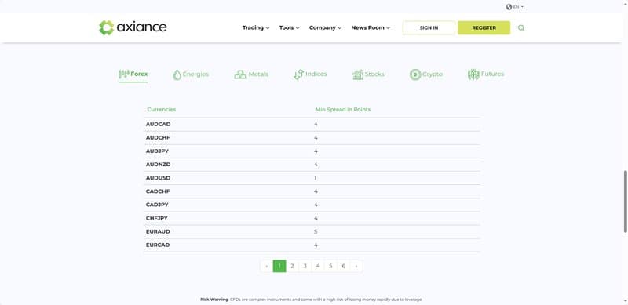Select the CADJPY row
This screenshot has width=628, height=305.
pyautogui.click(x=312, y=205)
